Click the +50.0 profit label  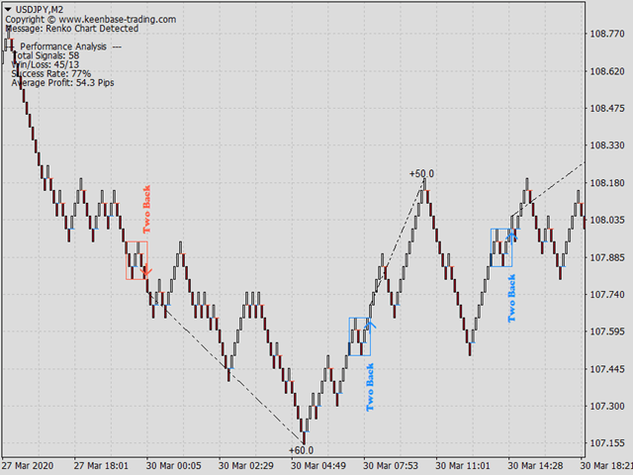tap(422, 174)
